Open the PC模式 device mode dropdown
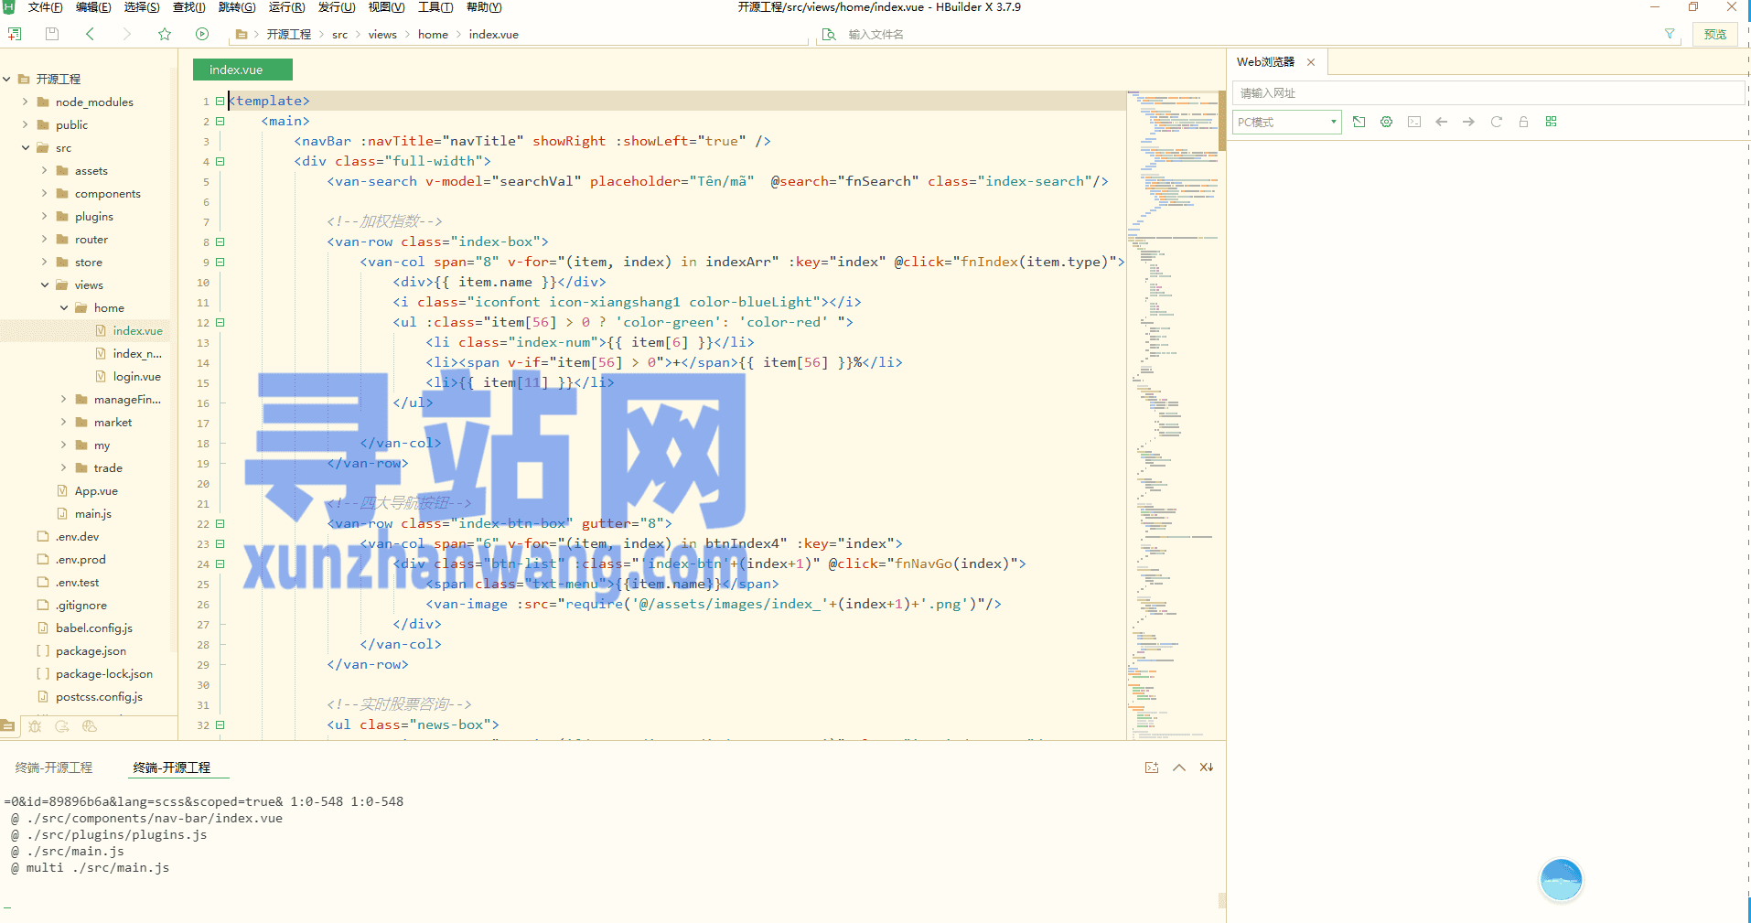This screenshot has height=923, width=1751. [x=1286, y=122]
